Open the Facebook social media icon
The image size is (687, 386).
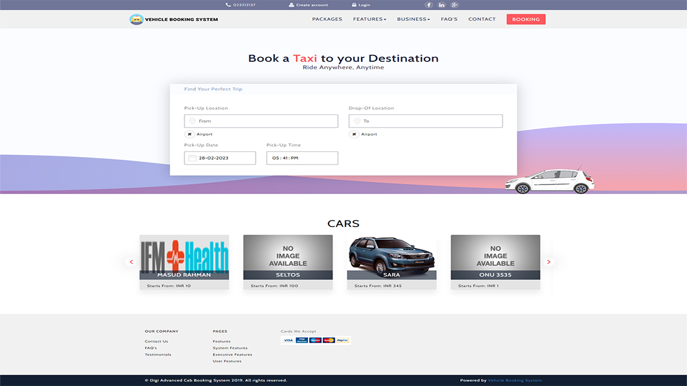[x=429, y=5]
